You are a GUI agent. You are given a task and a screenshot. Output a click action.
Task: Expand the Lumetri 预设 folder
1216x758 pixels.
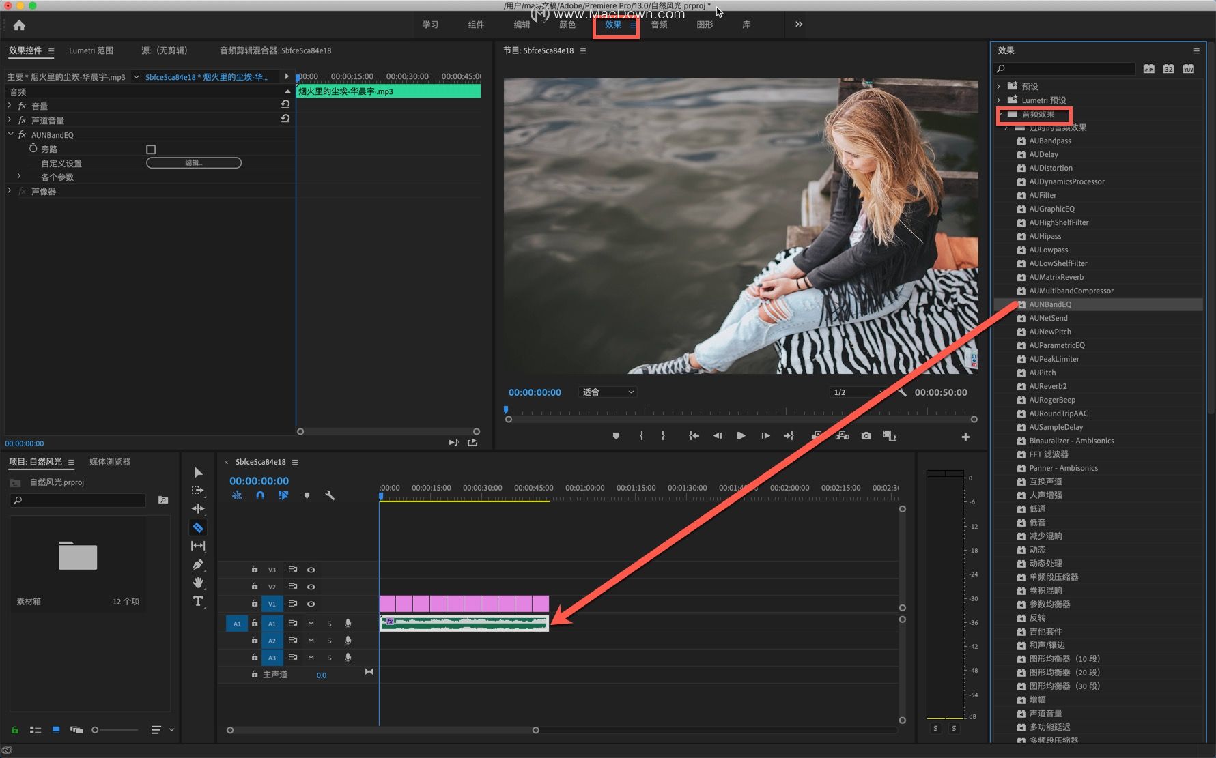999,100
